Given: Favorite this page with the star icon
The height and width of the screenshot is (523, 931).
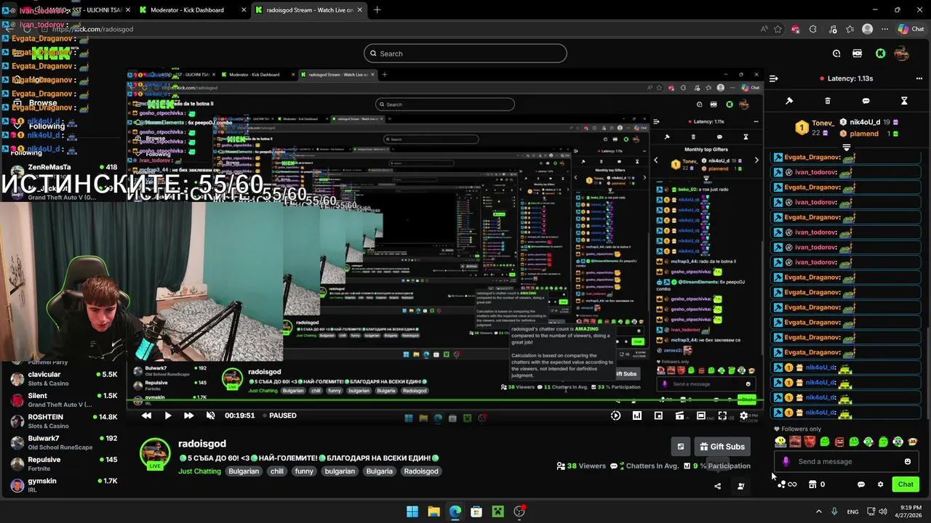Looking at the screenshot, I should point(778,29).
